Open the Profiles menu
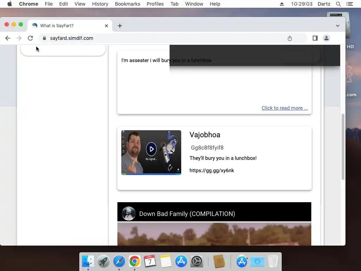Image resolution: width=361 pixels, height=271 pixels. coord(155,4)
